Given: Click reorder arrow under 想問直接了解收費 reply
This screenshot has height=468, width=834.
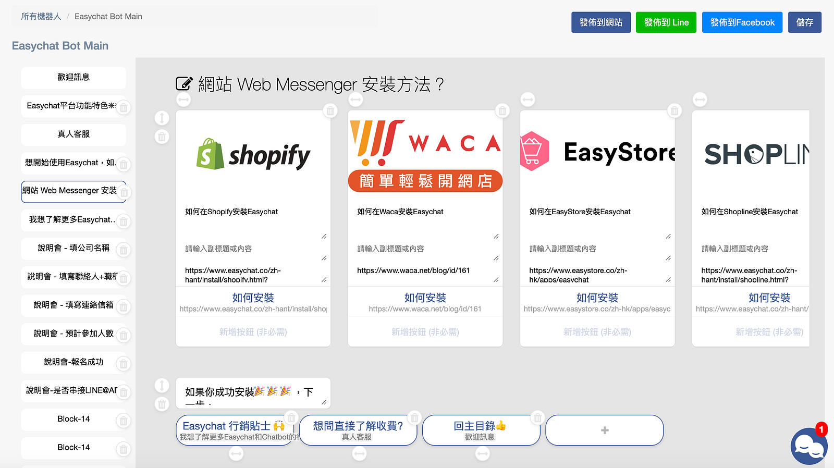Looking at the screenshot, I should point(359,454).
